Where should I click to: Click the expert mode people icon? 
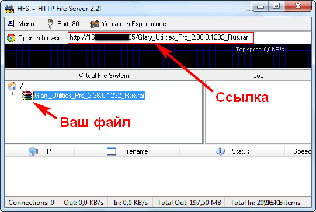[x=95, y=24]
